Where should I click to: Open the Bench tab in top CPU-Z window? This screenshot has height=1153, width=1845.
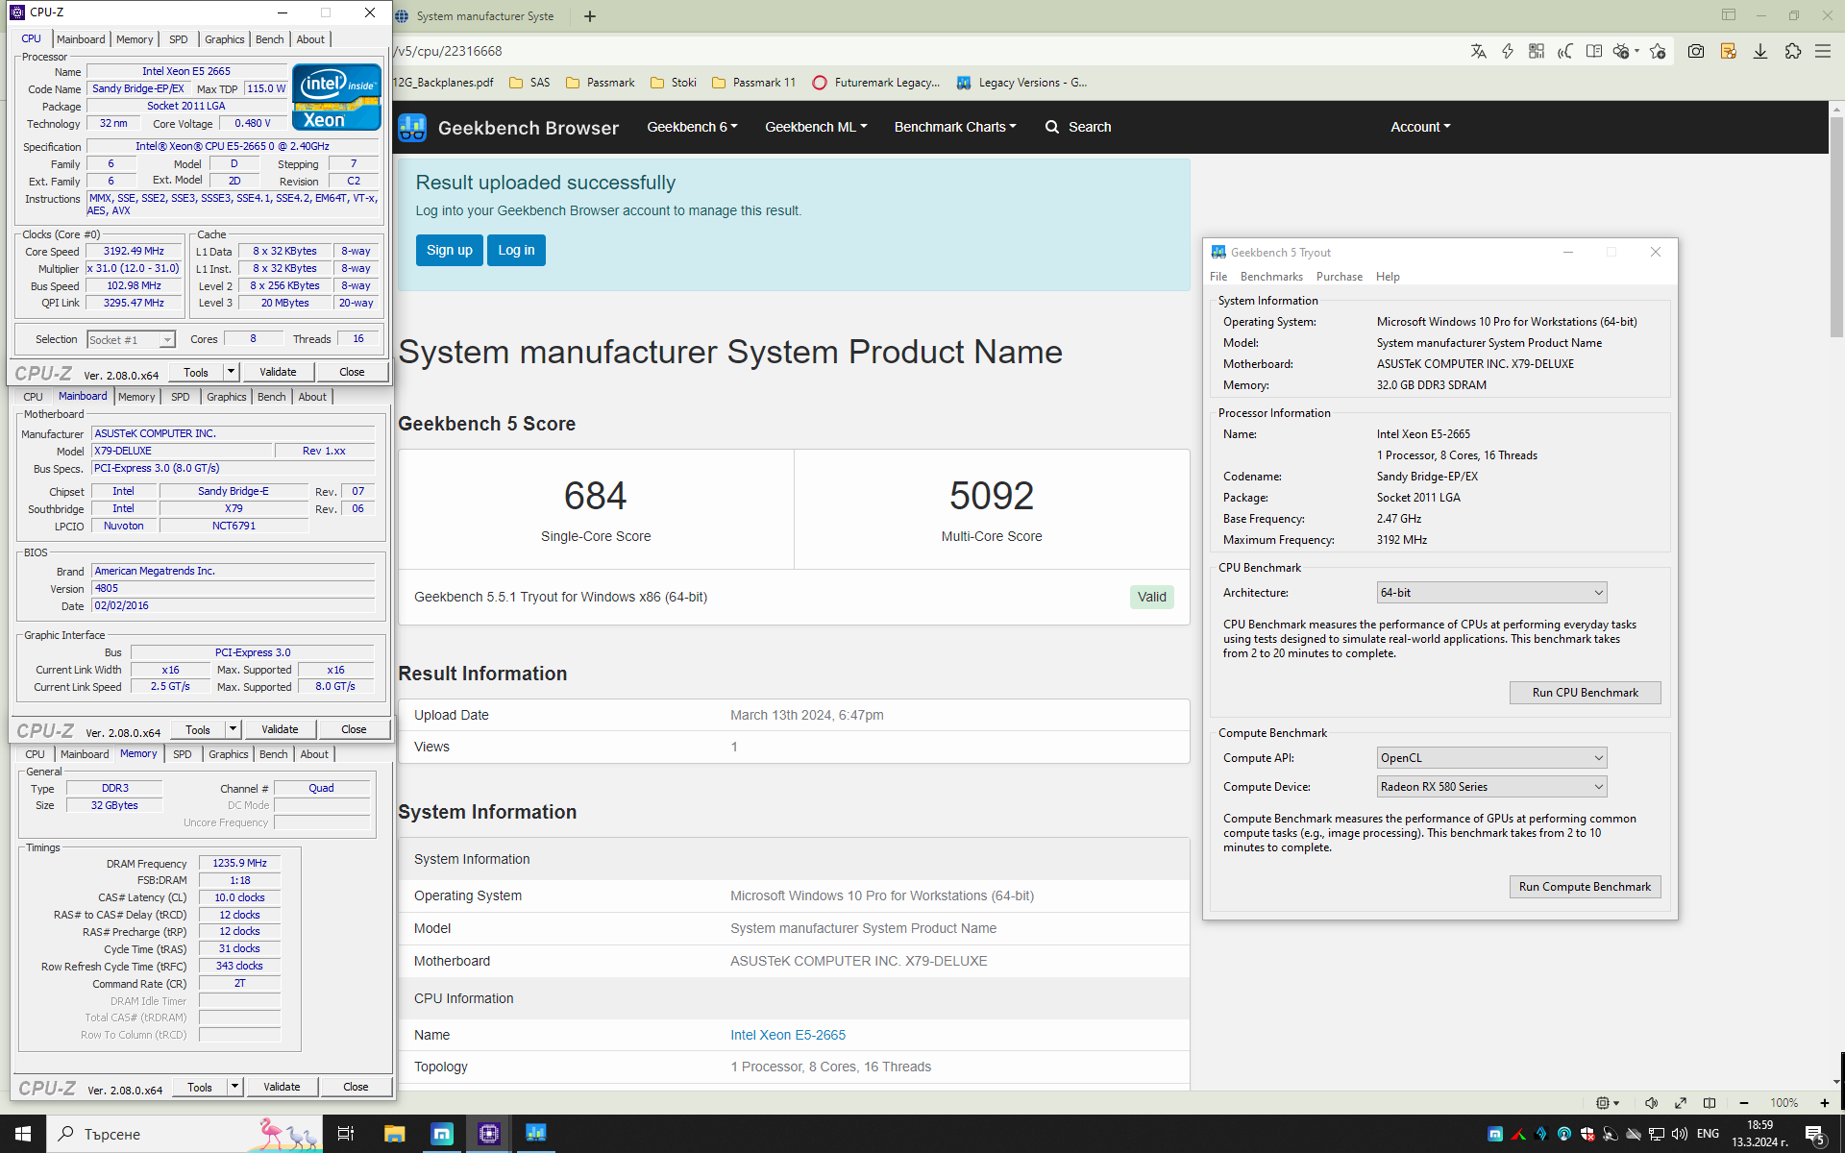point(270,39)
